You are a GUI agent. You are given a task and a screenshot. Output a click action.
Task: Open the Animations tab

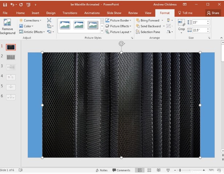coord(92,13)
